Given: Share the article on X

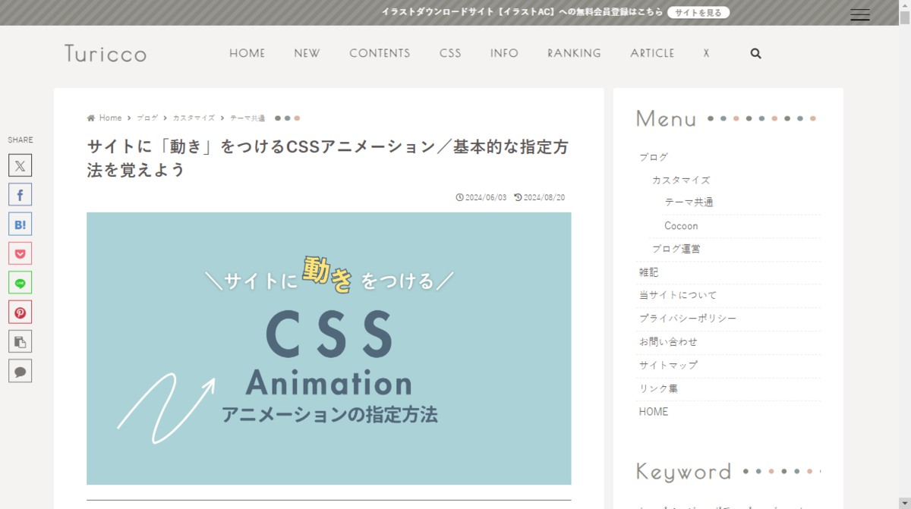Looking at the screenshot, I should (x=20, y=165).
